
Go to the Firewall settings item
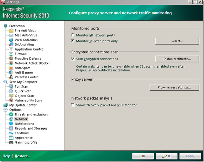[x=20, y=54]
